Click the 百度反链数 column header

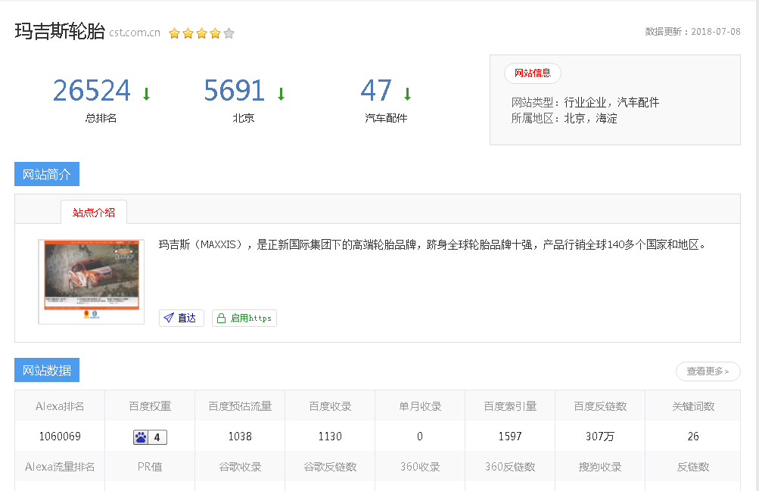click(600, 406)
